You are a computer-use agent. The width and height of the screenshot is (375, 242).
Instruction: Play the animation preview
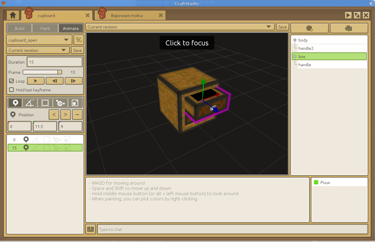coord(36,81)
